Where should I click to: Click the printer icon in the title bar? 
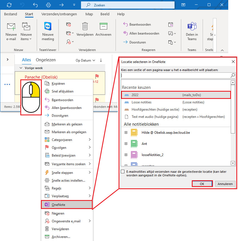point(48,5)
